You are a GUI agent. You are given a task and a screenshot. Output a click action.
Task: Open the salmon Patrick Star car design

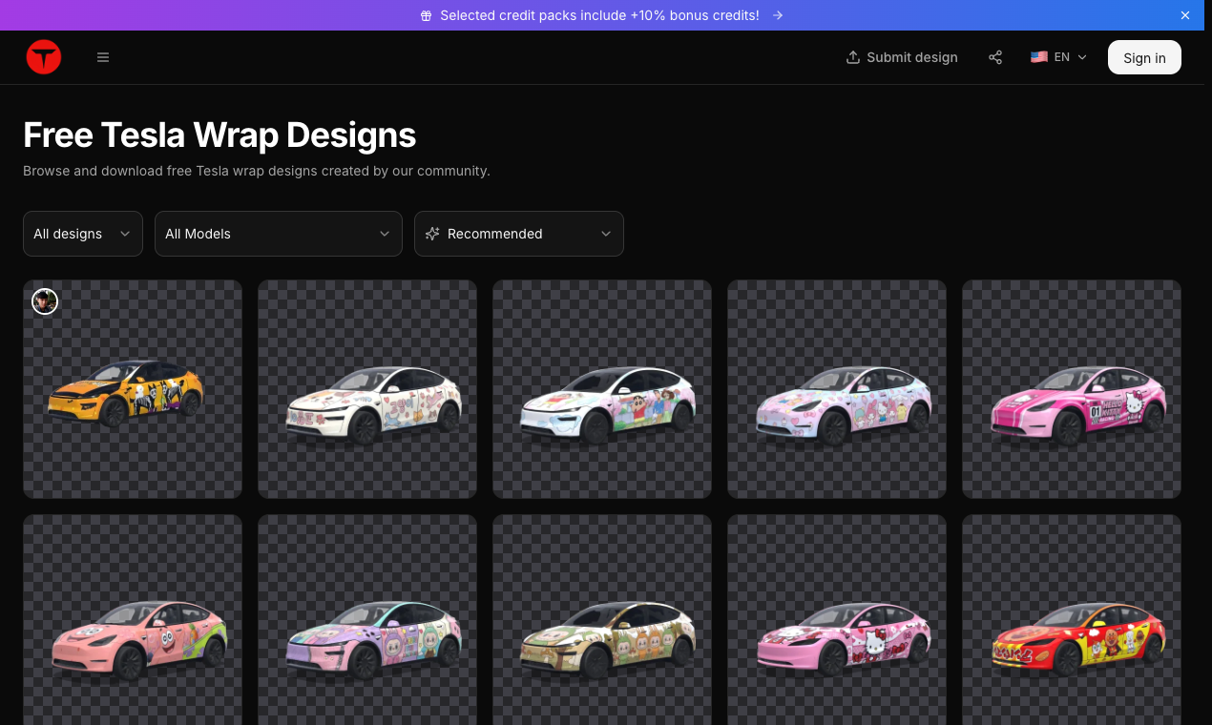(x=133, y=620)
